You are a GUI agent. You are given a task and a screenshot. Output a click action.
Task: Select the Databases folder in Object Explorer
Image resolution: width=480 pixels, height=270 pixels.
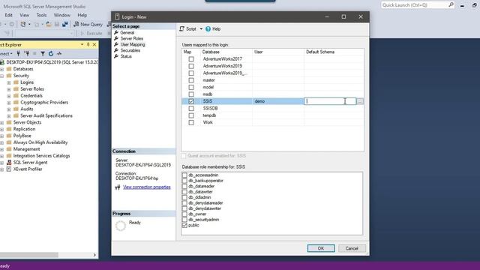23,69
